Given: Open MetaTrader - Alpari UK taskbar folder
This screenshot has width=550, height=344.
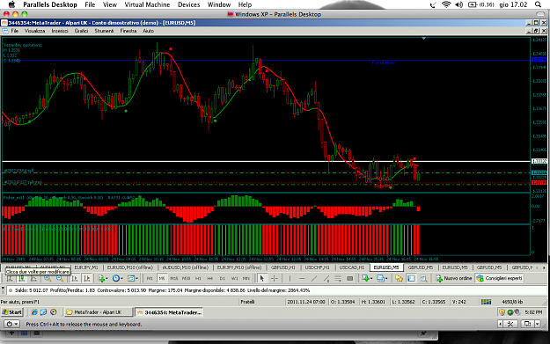Looking at the screenshot, I should pos(98,312).
